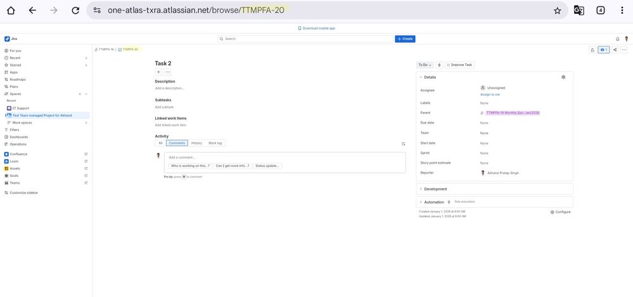This screenshot has height=297, width=633.
Task: Click the Create button
Action: point(405,39)
